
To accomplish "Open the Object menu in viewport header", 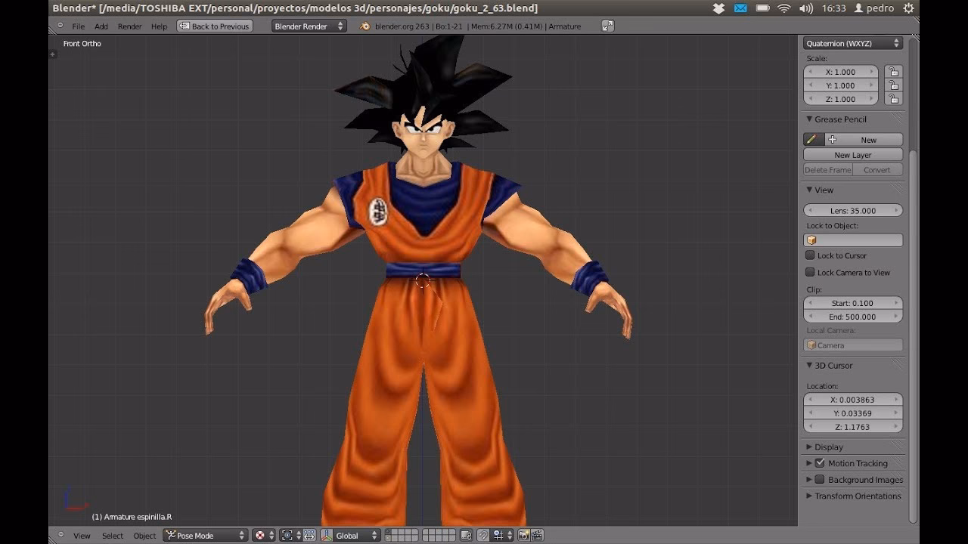I will pos(144,536).
